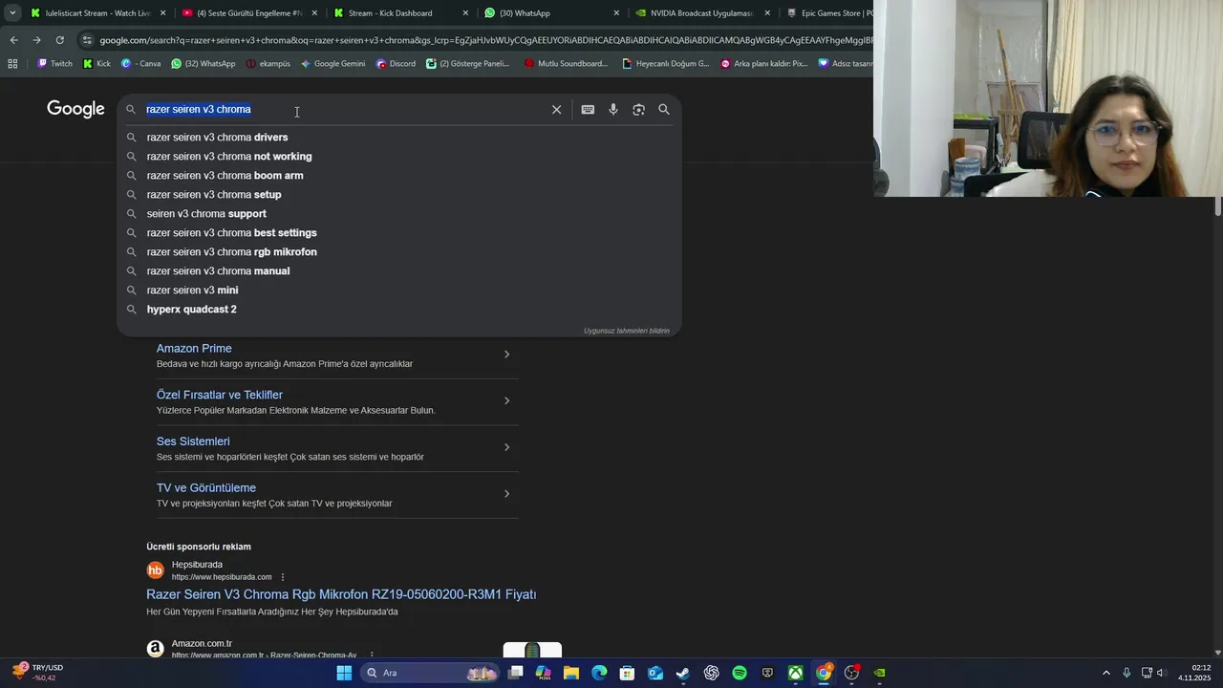Reload the current page

pos(59,40)
